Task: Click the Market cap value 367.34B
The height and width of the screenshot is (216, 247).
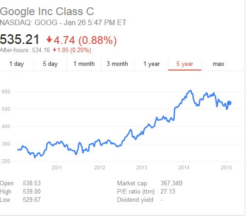Action: [172, 183]
